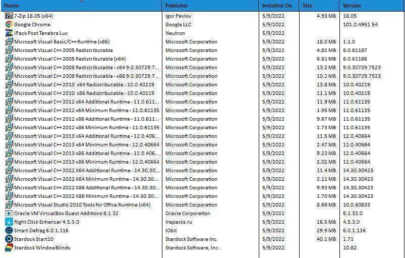
Task: Click the Neutron publisher cell
Action: [175, 33]
